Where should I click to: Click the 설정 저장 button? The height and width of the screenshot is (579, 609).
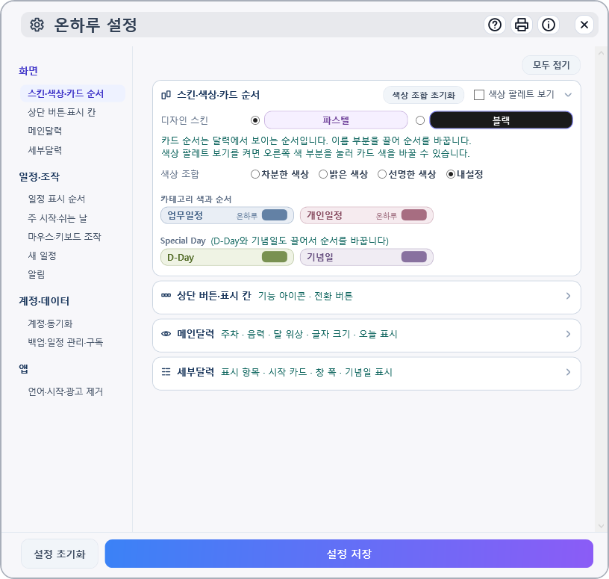[x=349, y=554]
